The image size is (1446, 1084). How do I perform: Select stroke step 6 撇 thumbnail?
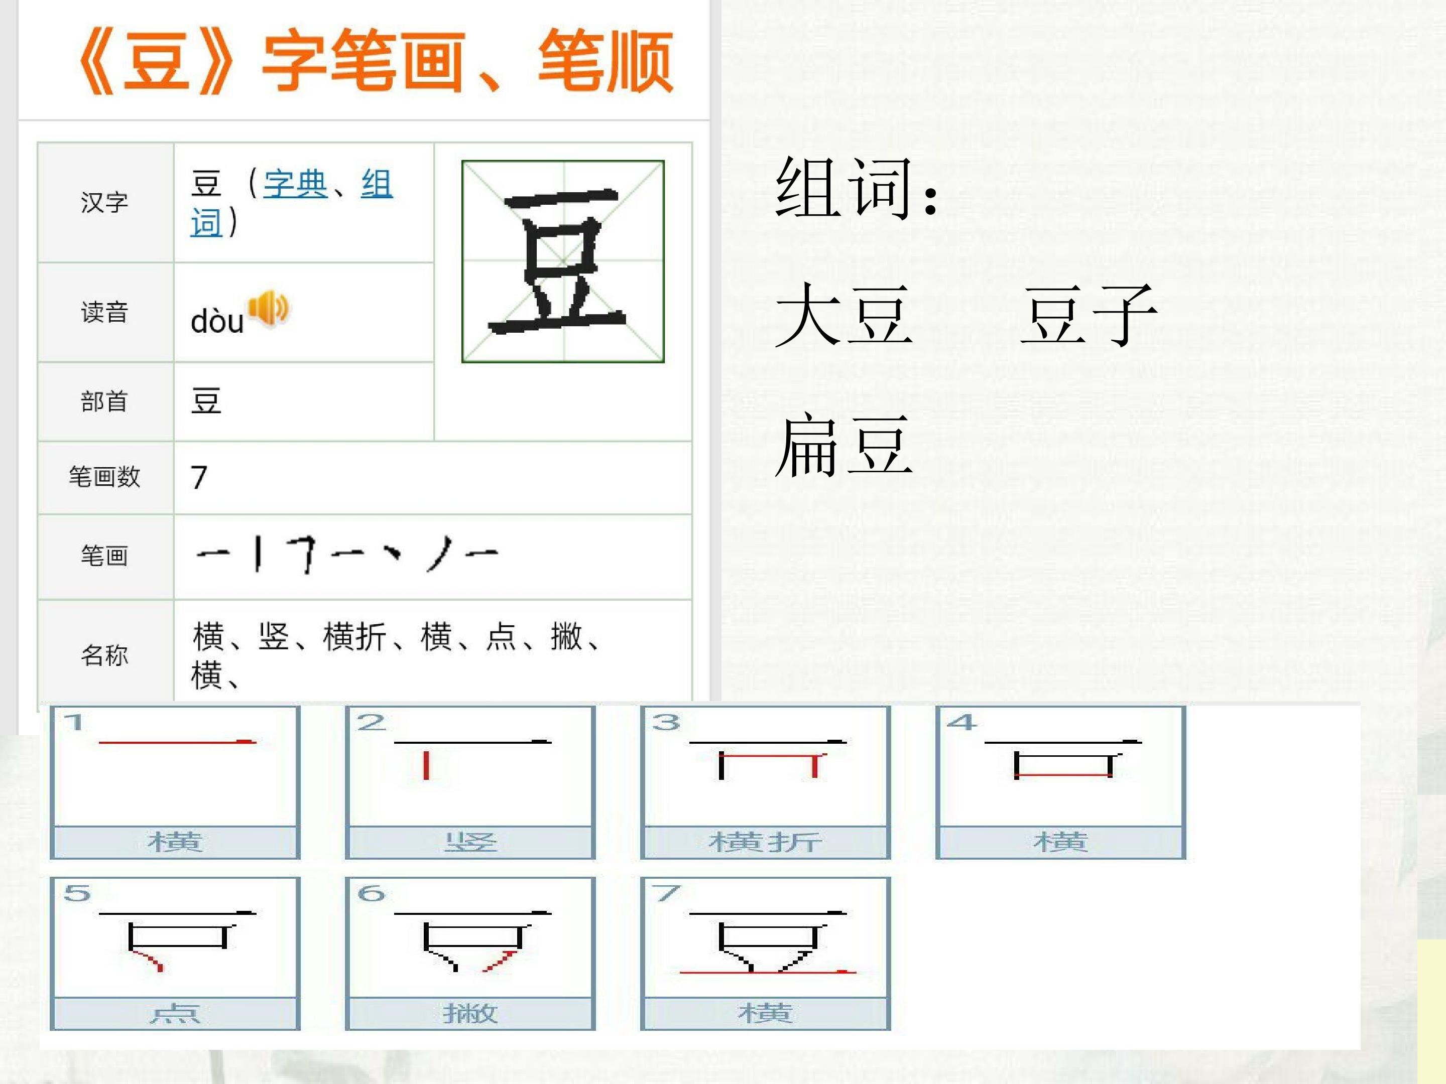470,954
